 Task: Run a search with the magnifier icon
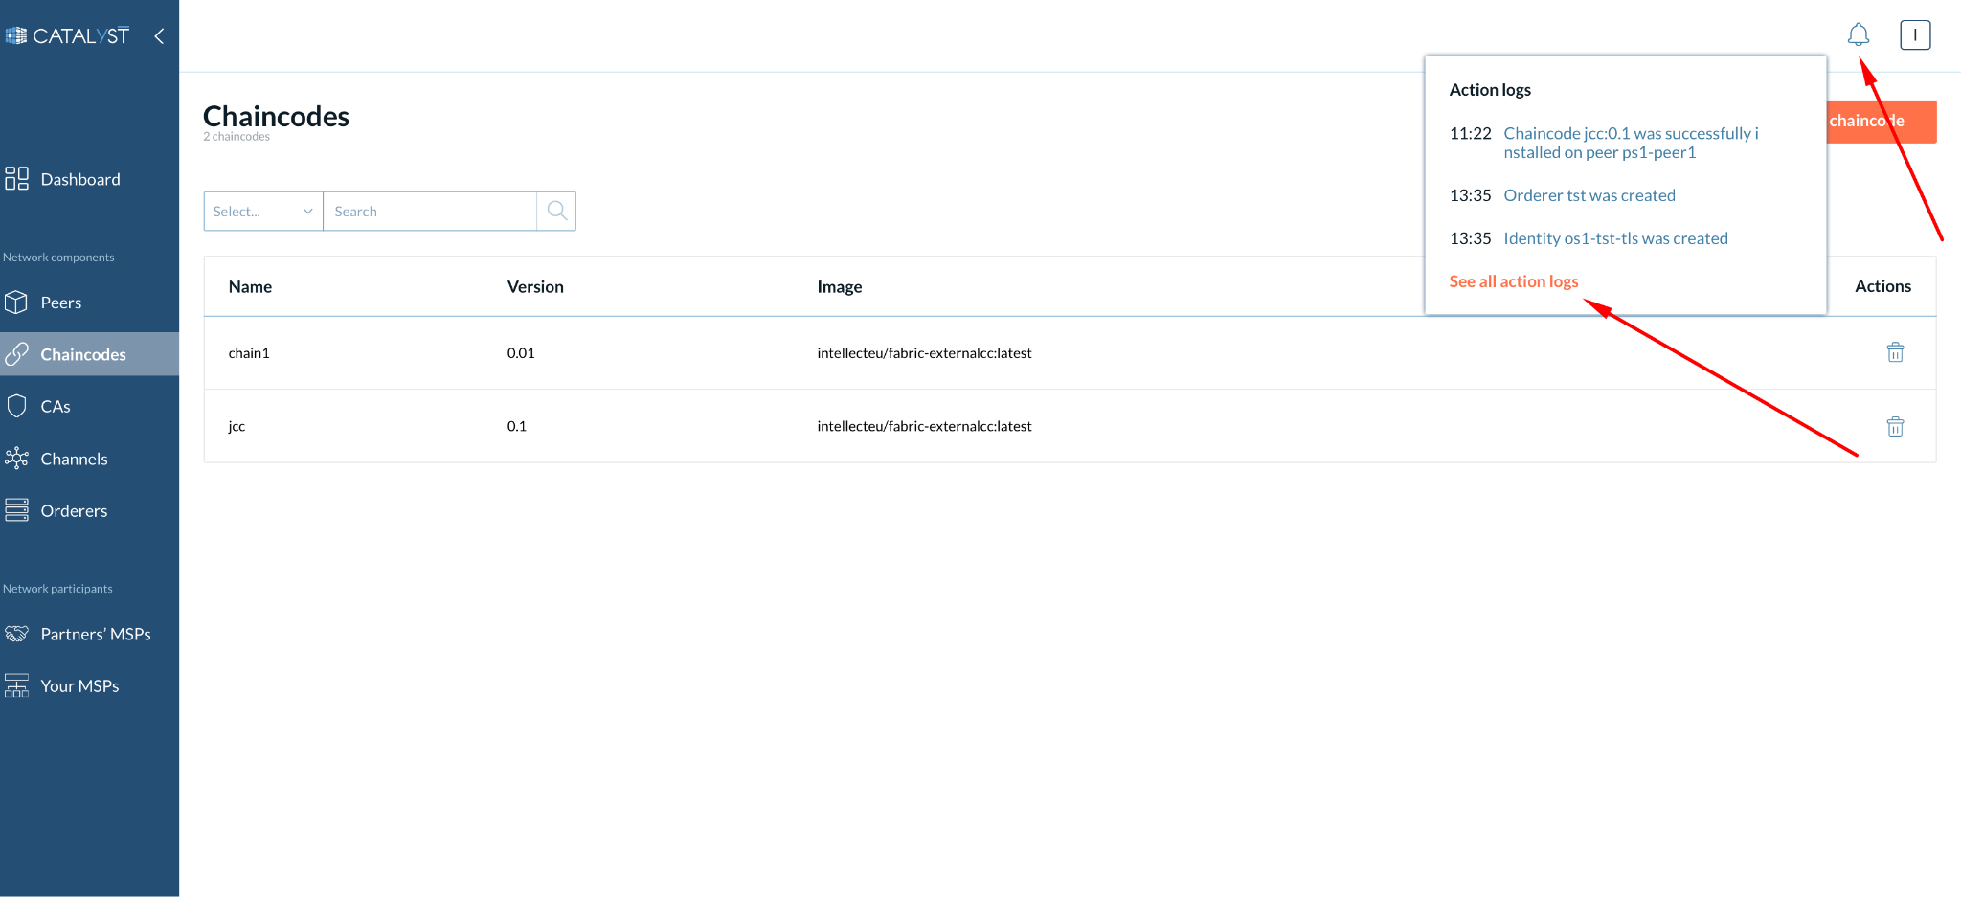556,211
